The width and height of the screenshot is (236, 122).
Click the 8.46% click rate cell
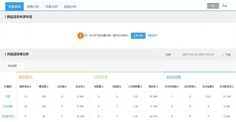(80, 97)
